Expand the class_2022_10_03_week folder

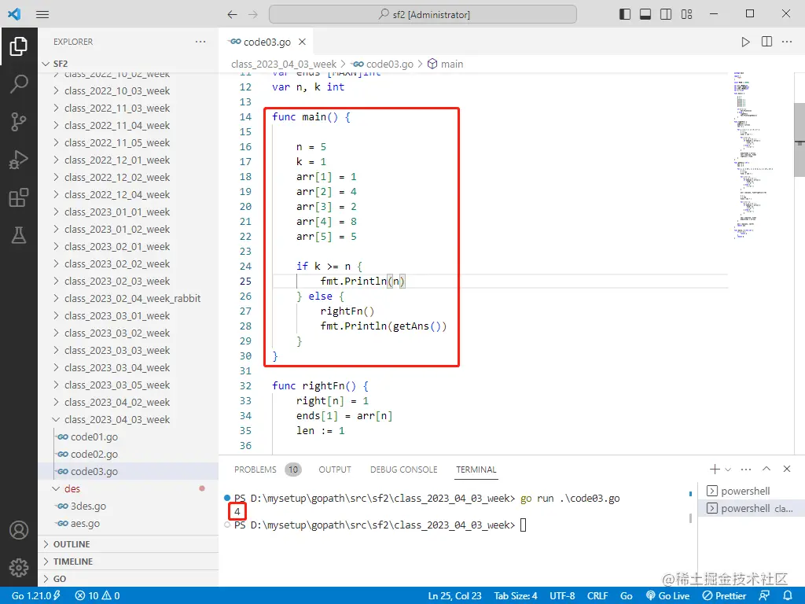(128, 91)
